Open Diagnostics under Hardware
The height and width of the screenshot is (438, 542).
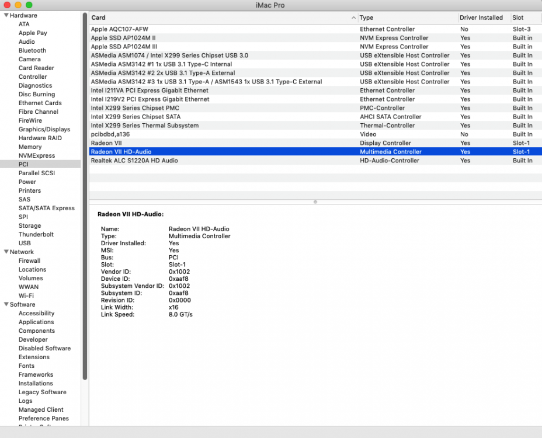point(35,85)
